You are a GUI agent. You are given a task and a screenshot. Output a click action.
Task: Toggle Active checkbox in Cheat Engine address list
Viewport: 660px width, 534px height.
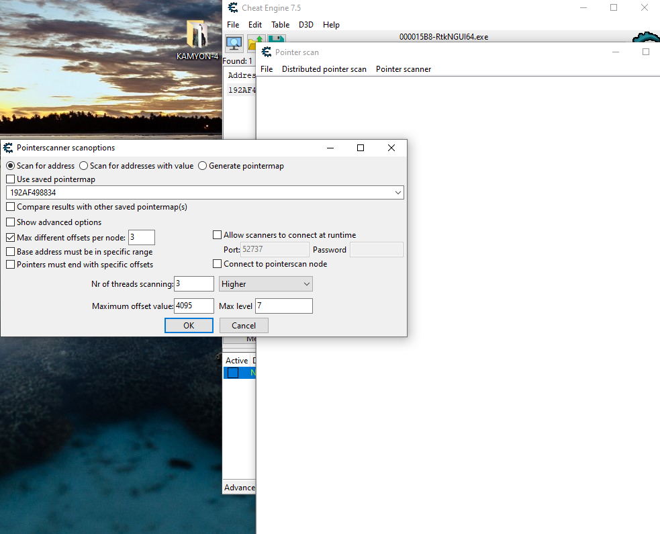coord(233,373)
